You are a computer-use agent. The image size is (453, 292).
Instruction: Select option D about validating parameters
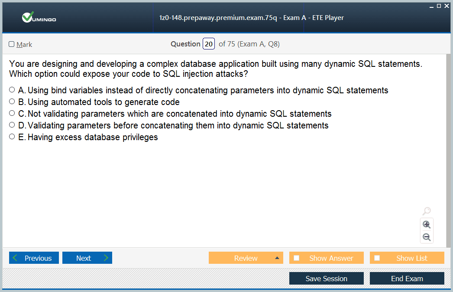[12, 125]
